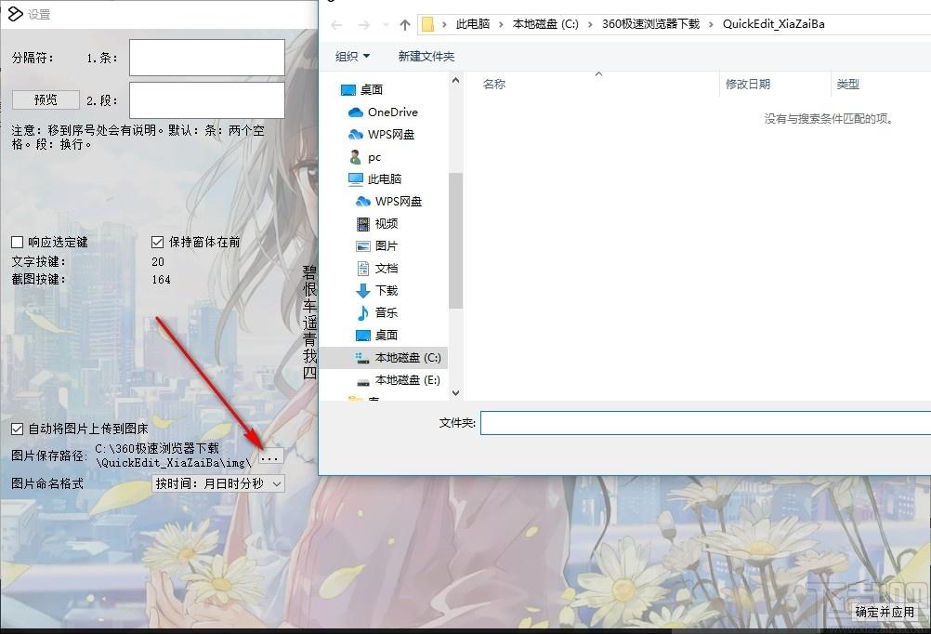
Task: Sort by the 修改日期 column header
Action: [748, 85]
